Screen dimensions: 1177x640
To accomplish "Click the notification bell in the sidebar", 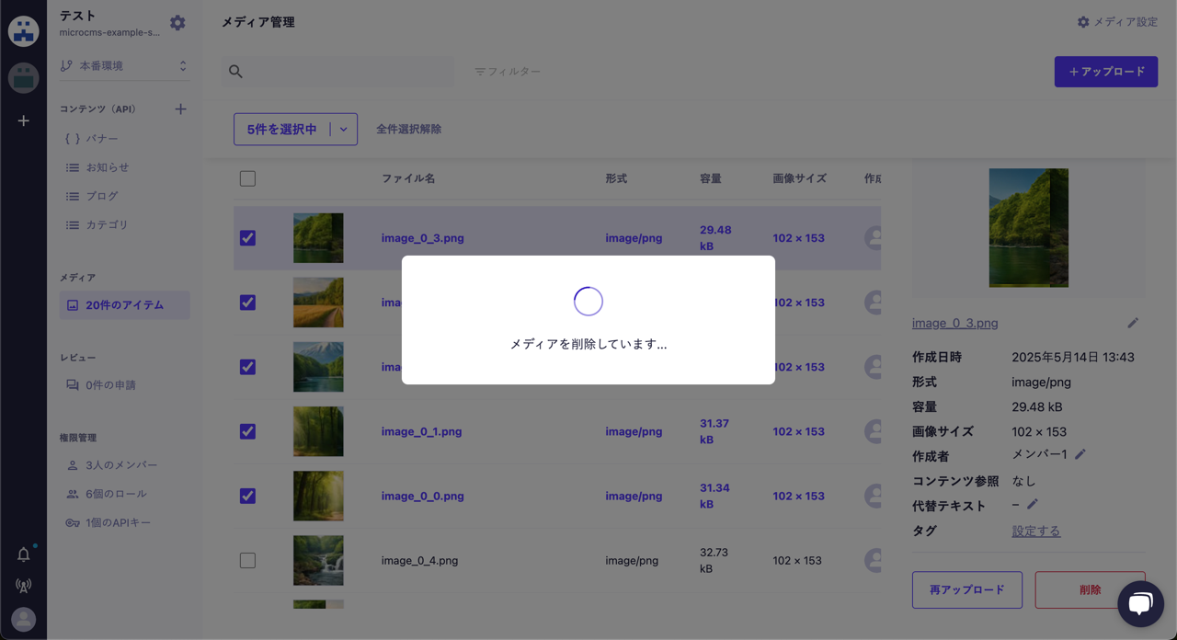I will 24,554.
